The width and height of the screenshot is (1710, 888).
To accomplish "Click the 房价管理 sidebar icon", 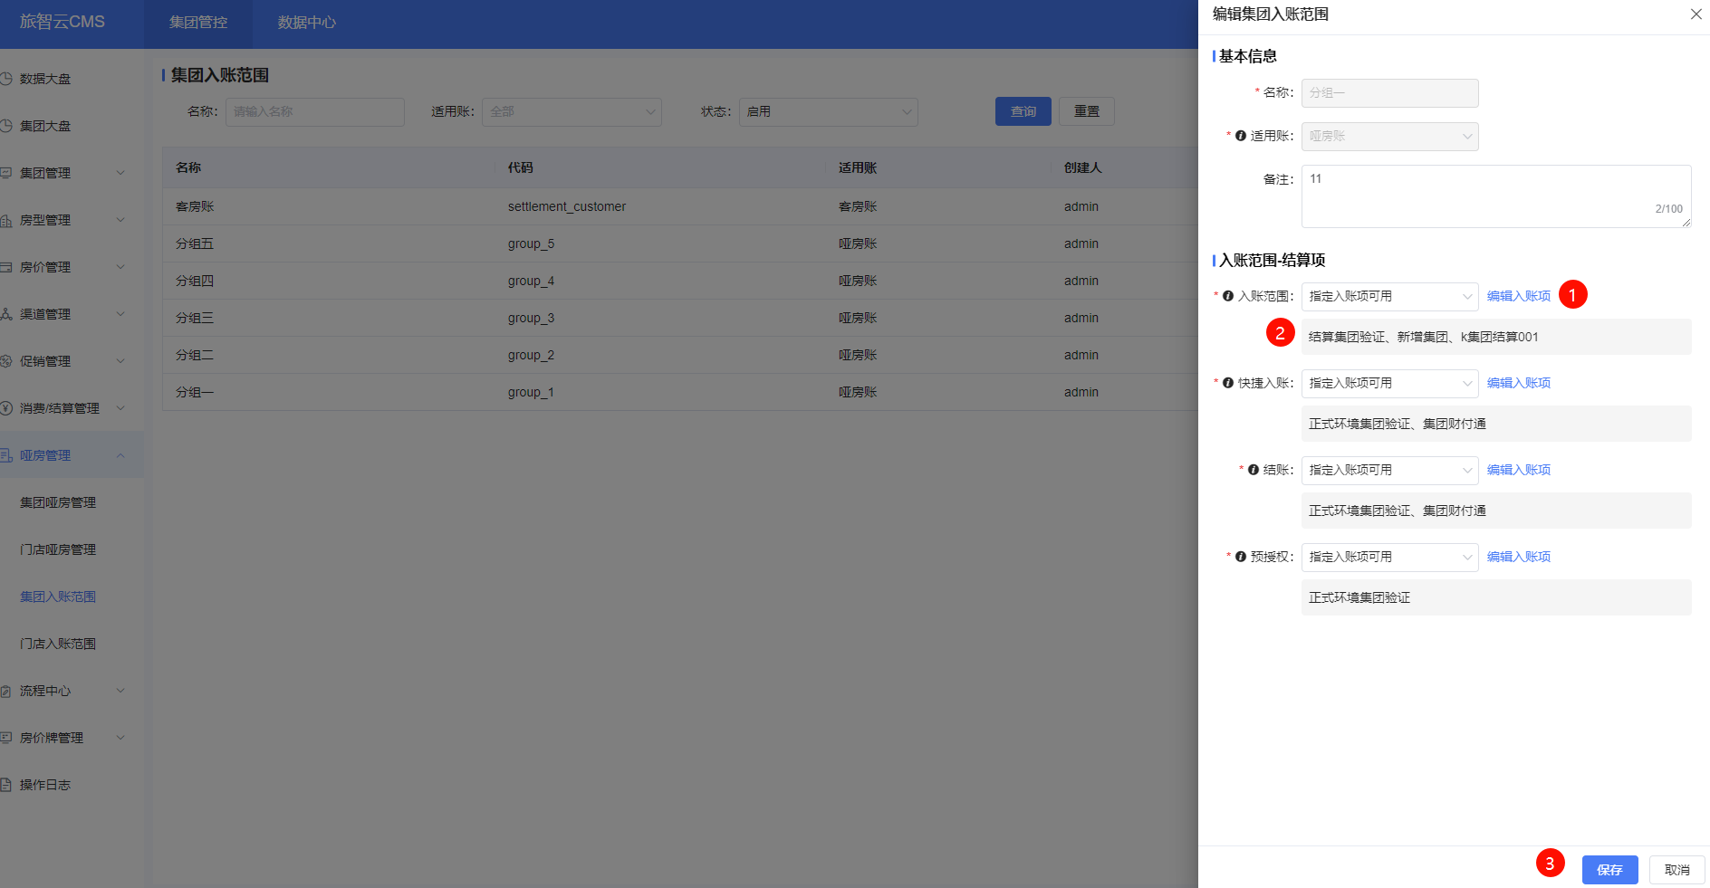I will pyautogui.click(x=5, y=267).
